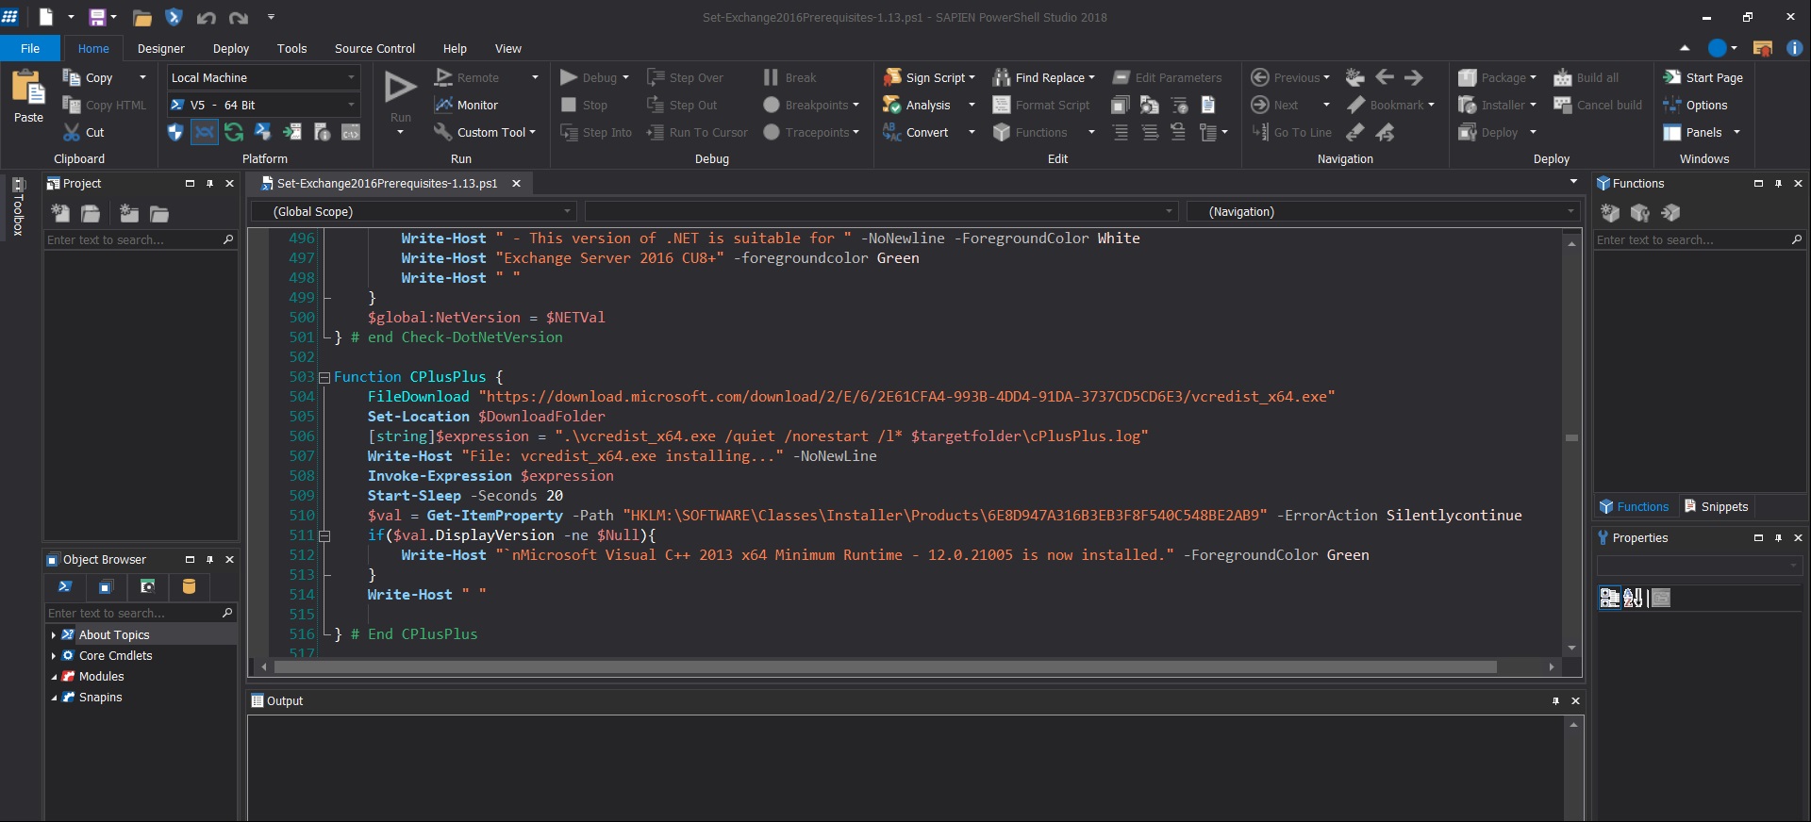The width and height of the screenshot is (1811, 822).
Task: Click the Options icon in Windows group
Action: point(1672,105)
